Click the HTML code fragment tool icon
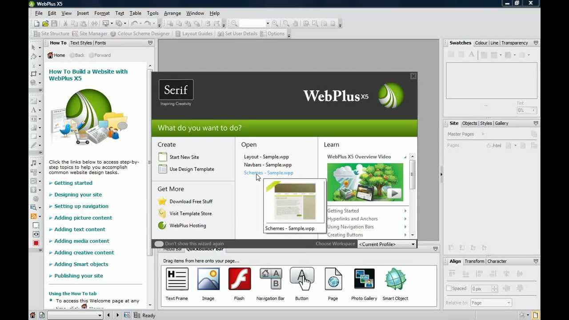The image size is (569, 320). pyautogui.click(x=36, y=234)
